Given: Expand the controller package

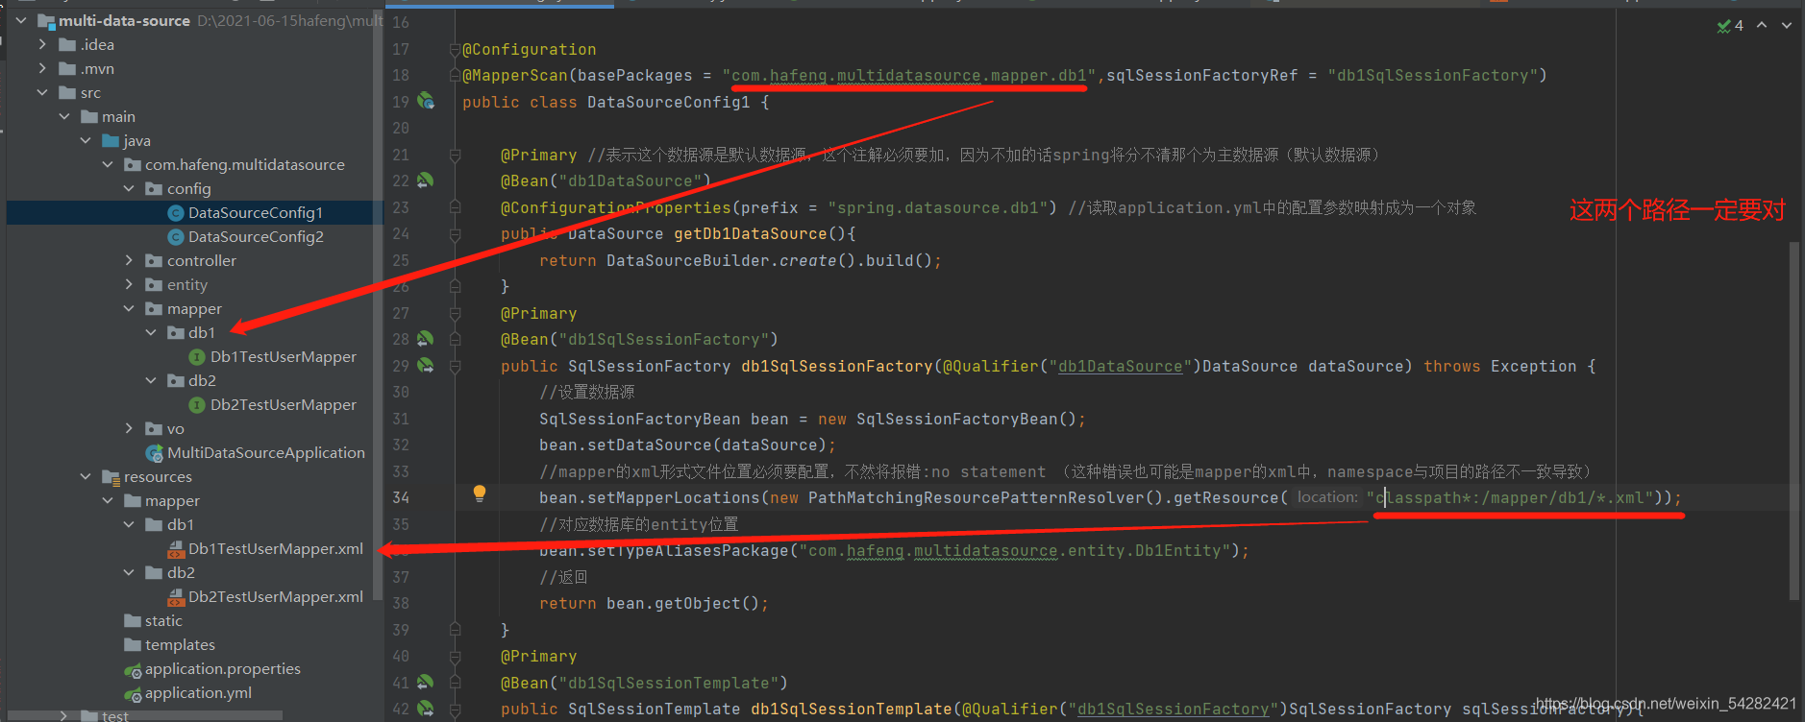Looking at the screenshot, I should click(x=129, y=260).
